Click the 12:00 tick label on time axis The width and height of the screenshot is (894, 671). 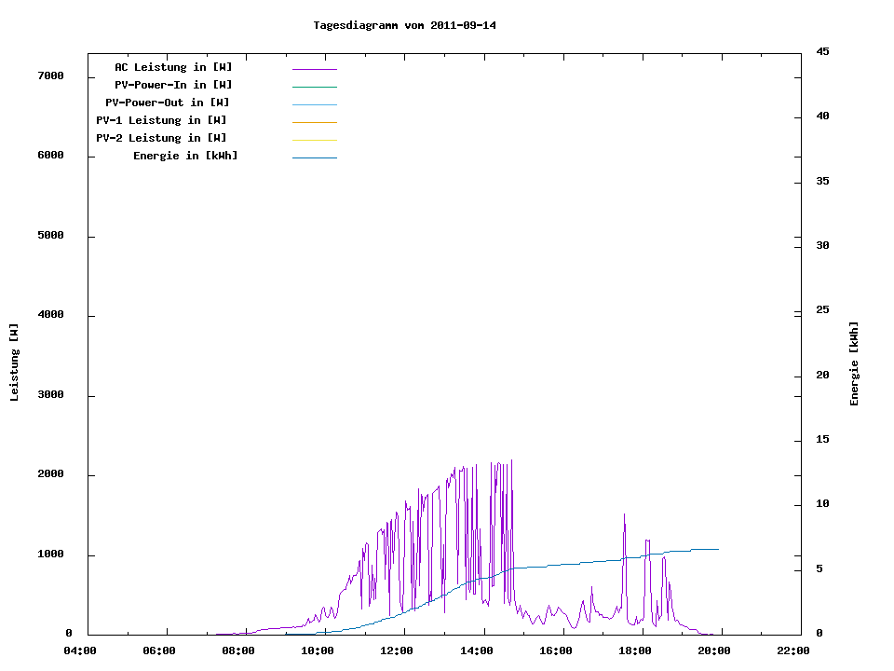(x=397, y=650)
